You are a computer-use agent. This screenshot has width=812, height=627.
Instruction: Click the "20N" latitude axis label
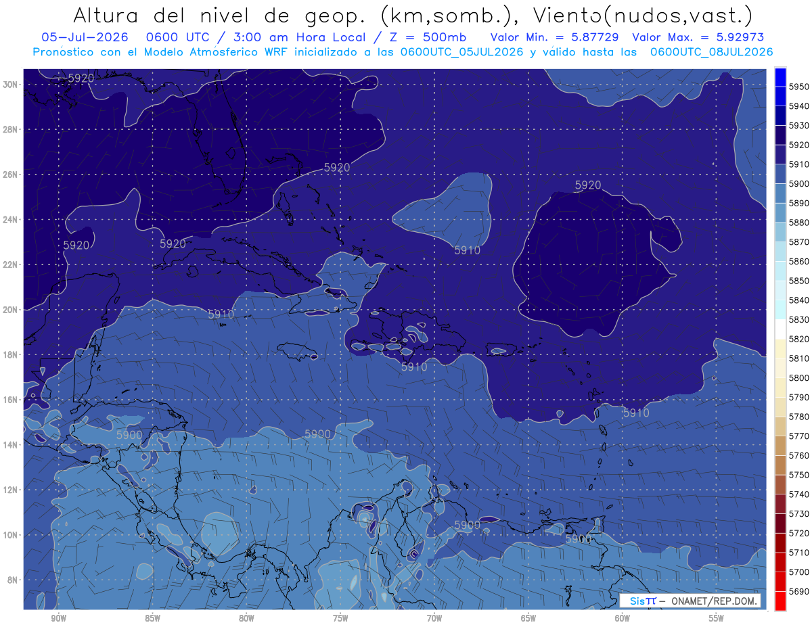(11, 310)
